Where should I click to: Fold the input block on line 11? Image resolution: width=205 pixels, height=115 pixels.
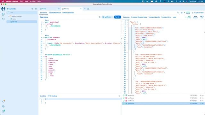coord(44,43)
